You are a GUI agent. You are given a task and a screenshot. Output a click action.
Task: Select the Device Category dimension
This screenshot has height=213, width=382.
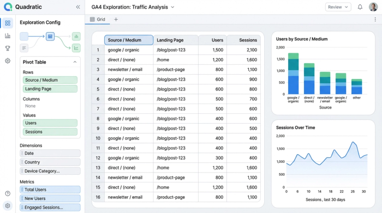[x=50, y=171]
